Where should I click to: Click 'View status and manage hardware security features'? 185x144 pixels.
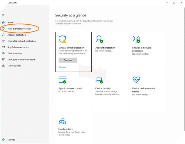pos(107,93)
